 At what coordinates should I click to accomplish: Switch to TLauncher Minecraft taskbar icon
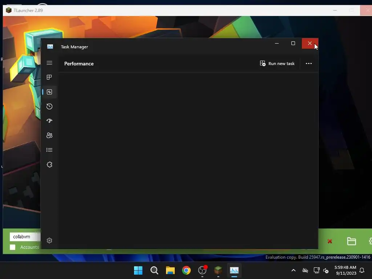point(218,270)
